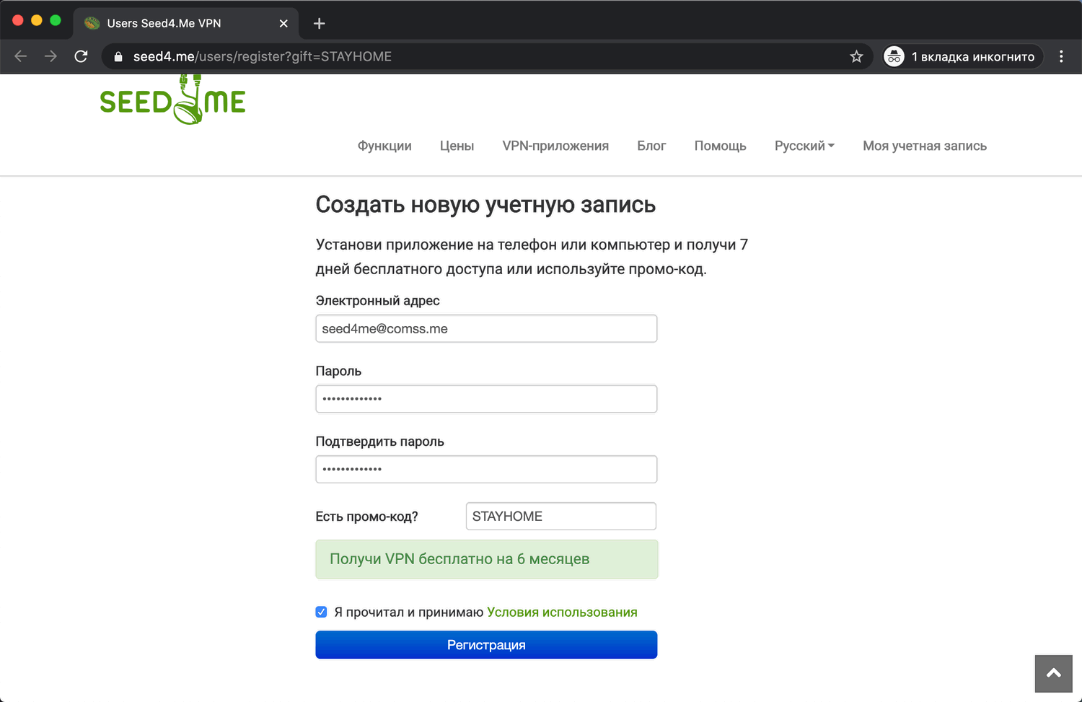The image size is (1082, 702).
Task: Click the Seed4.Me logo
Action: coord(172,100)
